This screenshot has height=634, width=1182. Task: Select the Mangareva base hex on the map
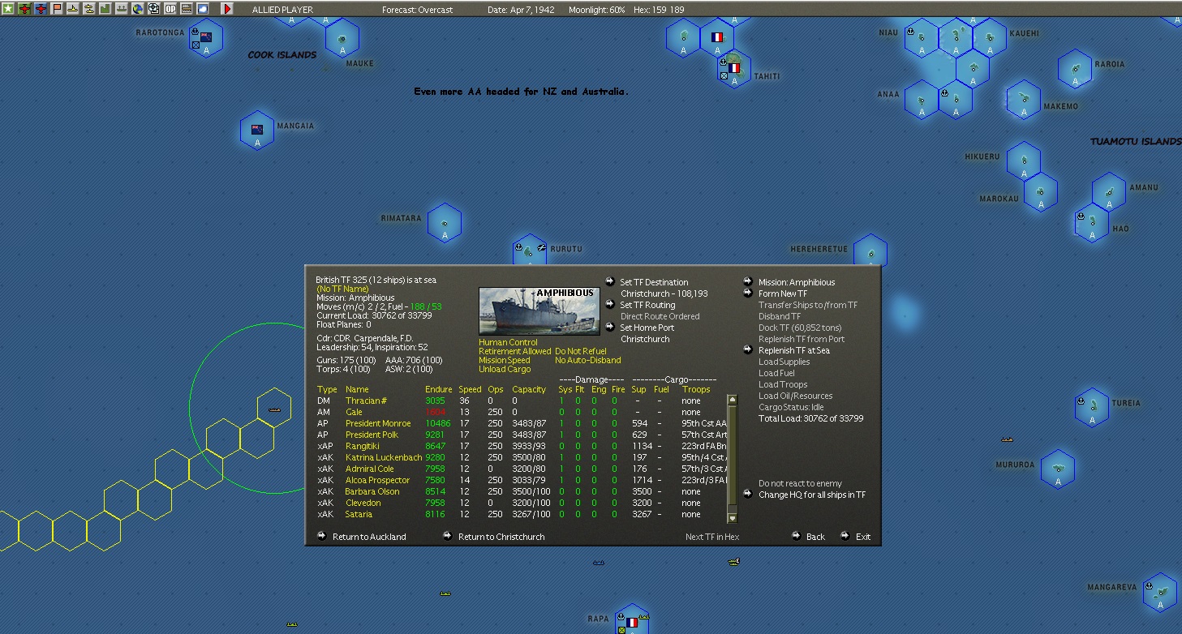coord(1160,592)
